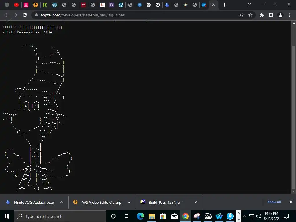The width and height of the screenshot is (296, 222).
Task: Switch to Google Chrome on the taskbar
Action: pos(185,216)
